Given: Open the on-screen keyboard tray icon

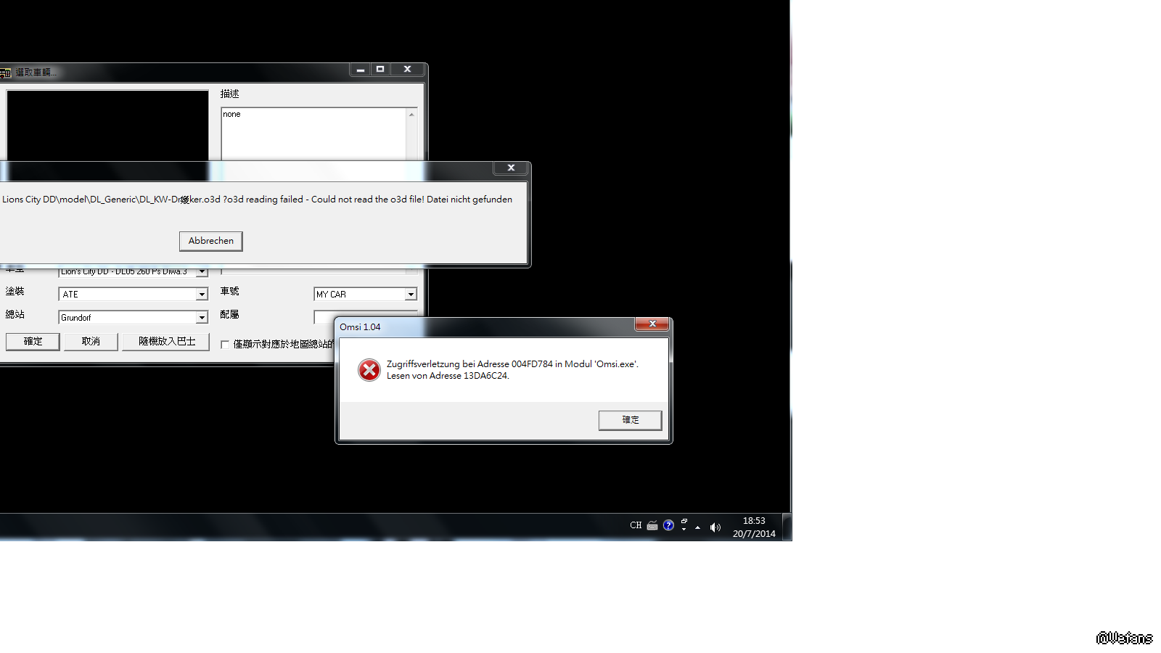Looking at the screenshot, I should (x=652, y=525).
